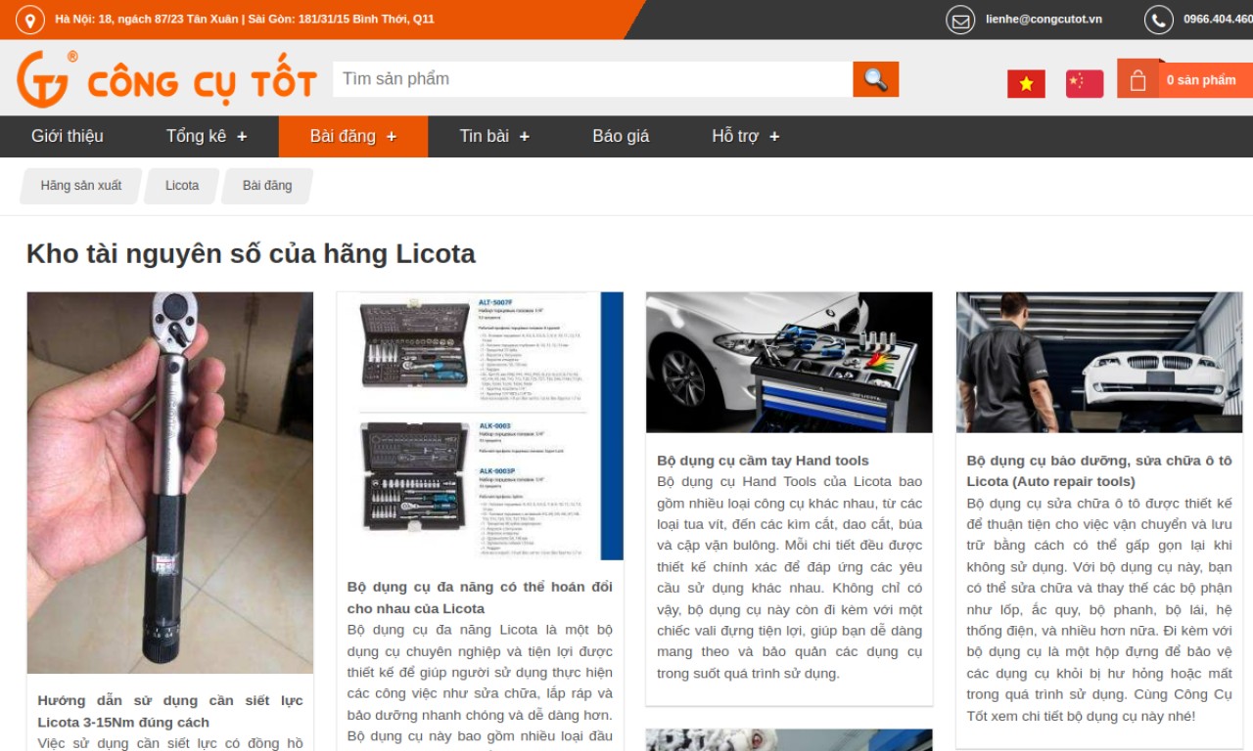Open article Bộ dụng cụ cầm tay Hand tools
This screenshot has height=751, width=1253.
(763, 461)
